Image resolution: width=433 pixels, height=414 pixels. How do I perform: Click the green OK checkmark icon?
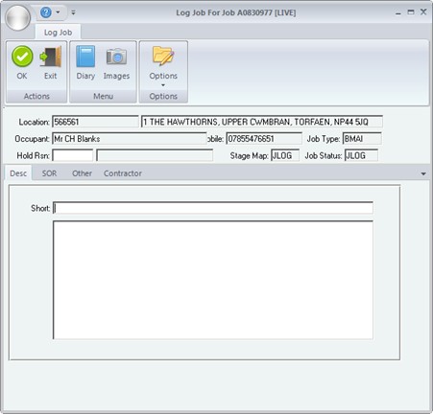(x=22, y=57)
